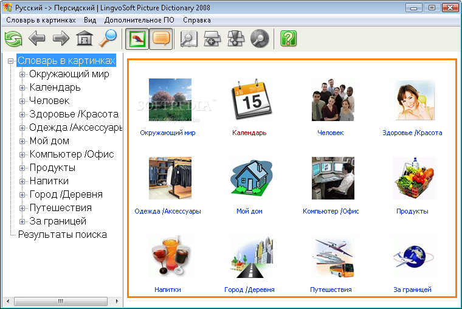This screenshot has width=462, height=309.
Task: Click the stacked cards with glass icon
Action: pyautogui.click(x=236, y=39)
